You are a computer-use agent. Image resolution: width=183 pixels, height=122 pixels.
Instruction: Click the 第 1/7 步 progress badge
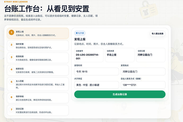pos(80,33)
